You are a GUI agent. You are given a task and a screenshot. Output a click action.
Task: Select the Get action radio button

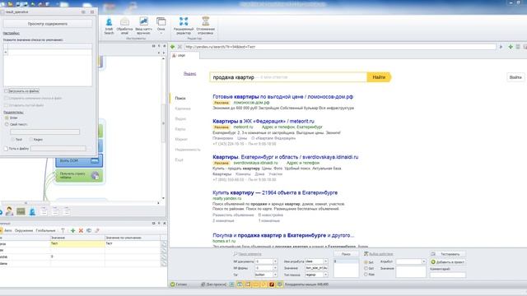point(366,268)
